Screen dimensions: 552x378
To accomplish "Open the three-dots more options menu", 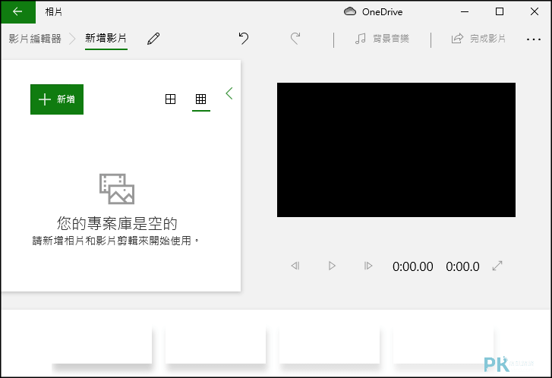I will (x=534, y=39).
